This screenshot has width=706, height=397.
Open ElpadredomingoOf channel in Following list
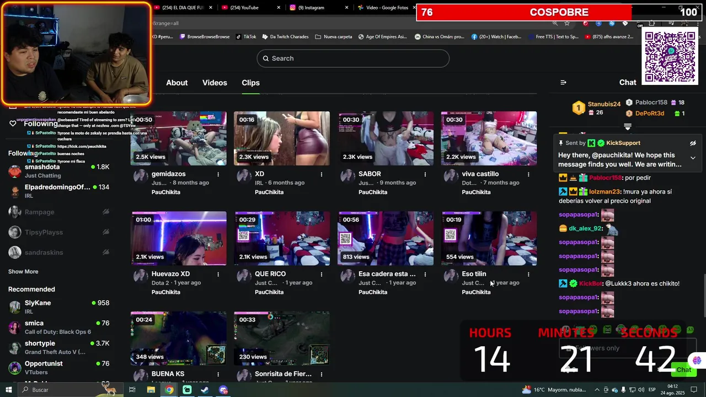click(x=59, y=191)
